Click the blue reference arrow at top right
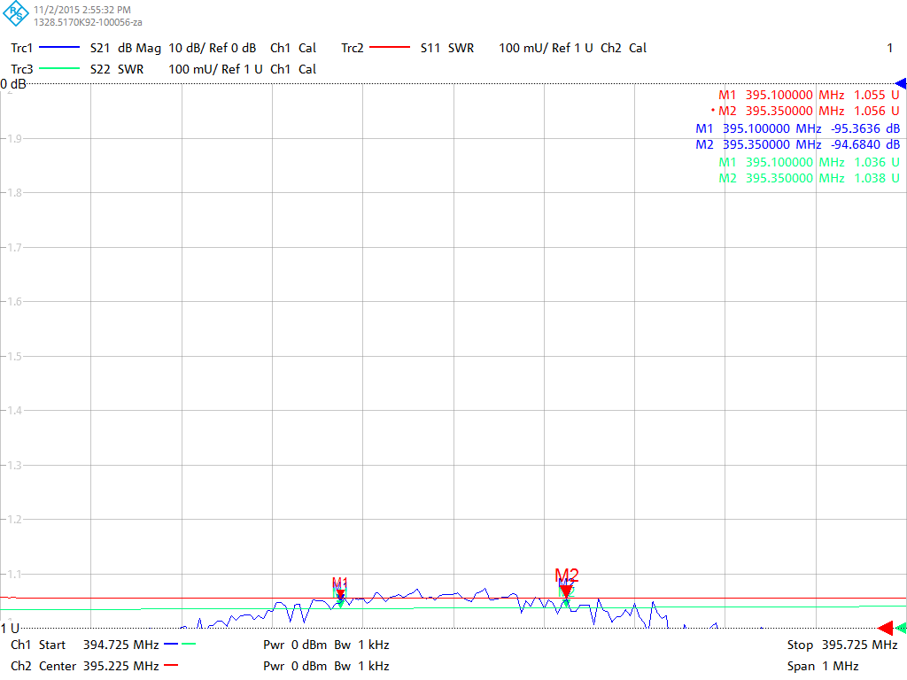Image resolution: width=907 pixels, height=680 pixels. pyautogui.click(x=901, y=83)
